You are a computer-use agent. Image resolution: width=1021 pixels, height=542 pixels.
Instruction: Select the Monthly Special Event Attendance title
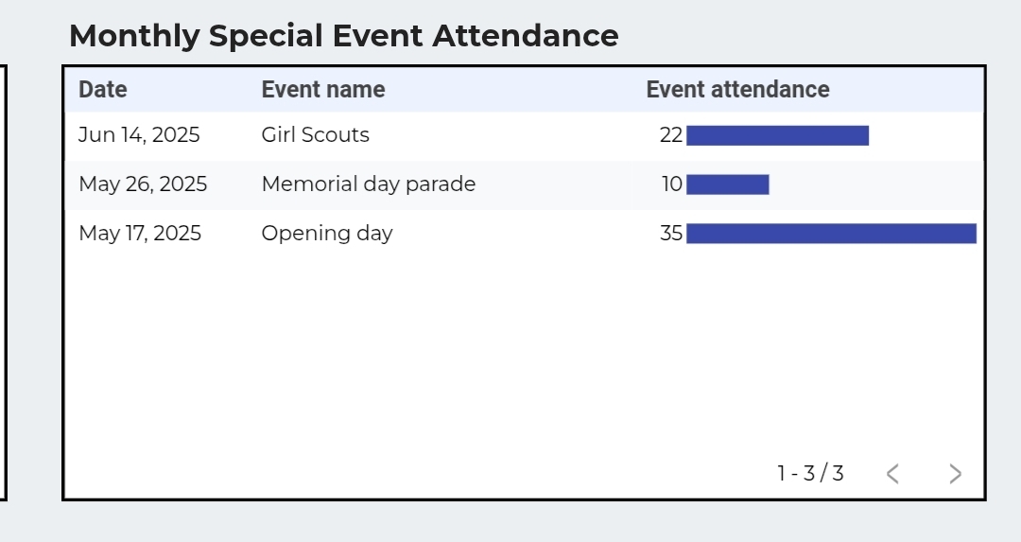343,36
